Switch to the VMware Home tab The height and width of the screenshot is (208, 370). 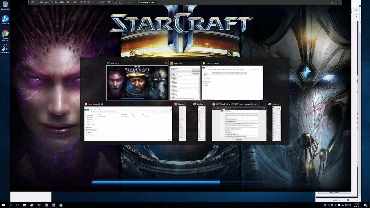tap(130, 2)
